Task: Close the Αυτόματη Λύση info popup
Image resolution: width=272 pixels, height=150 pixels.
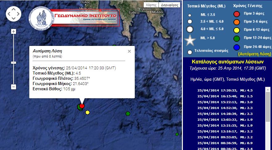Action: 129,51
